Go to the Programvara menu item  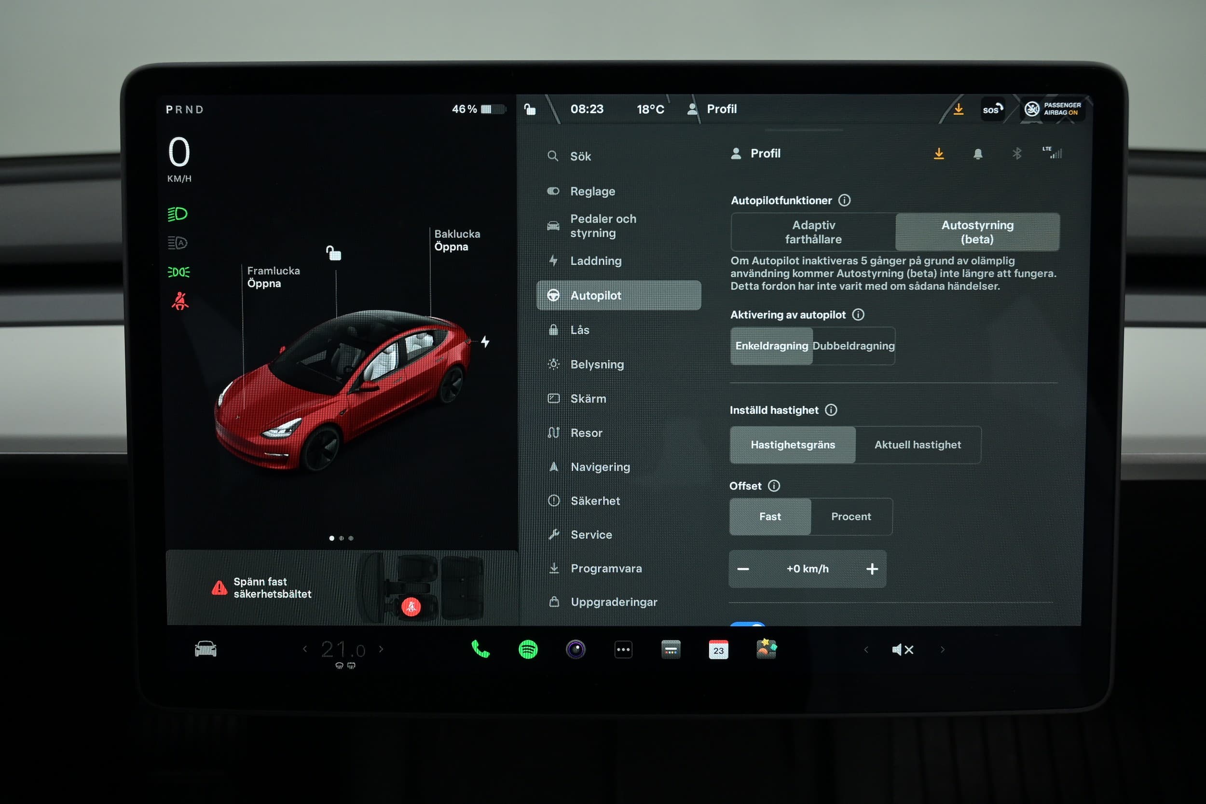(606, 568)
